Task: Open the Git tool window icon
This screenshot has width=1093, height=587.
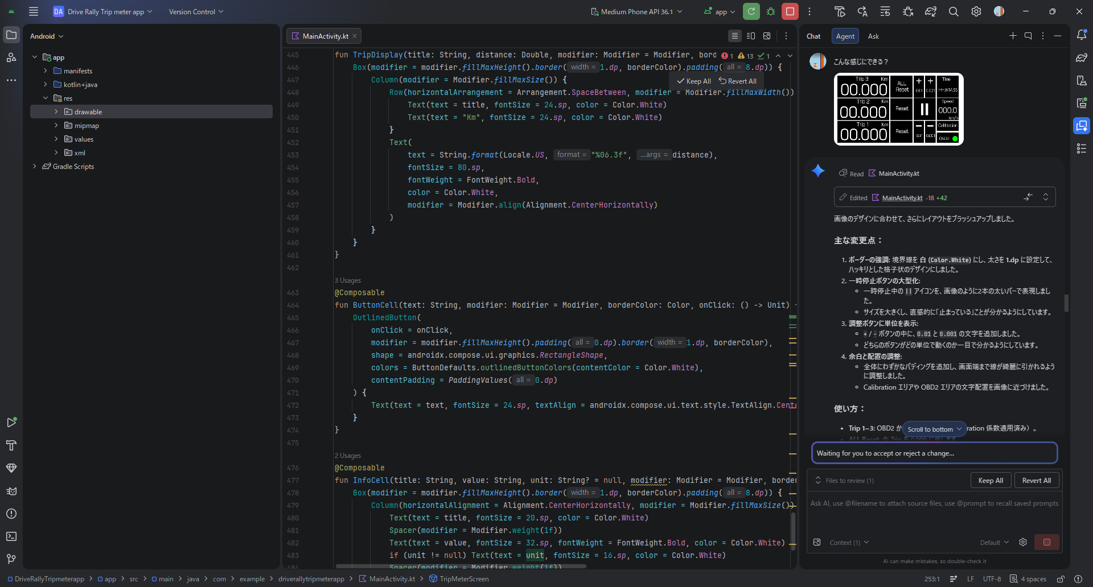Action: point(11,559)
